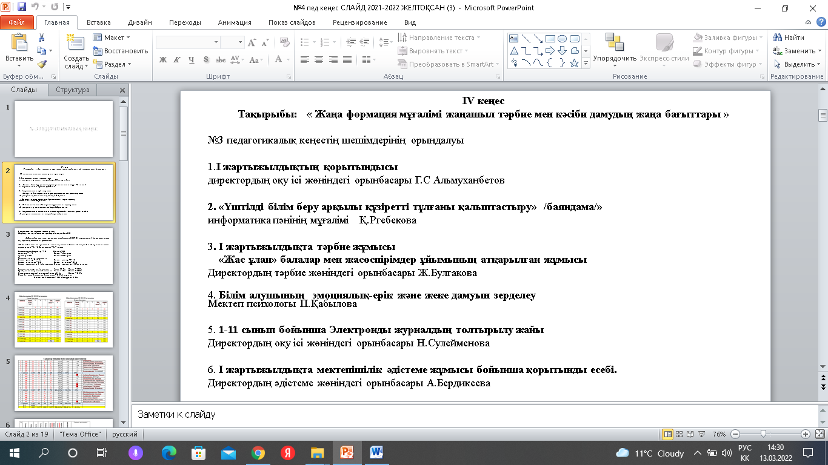Click the zoom slider in status bar

point(764,434)
